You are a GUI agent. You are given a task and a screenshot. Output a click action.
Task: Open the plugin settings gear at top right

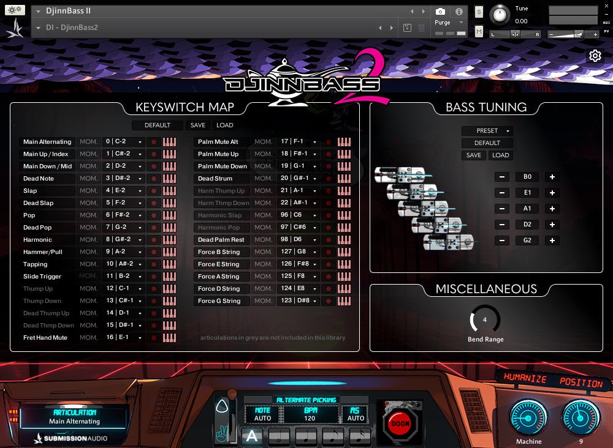[x=595, y=55]
